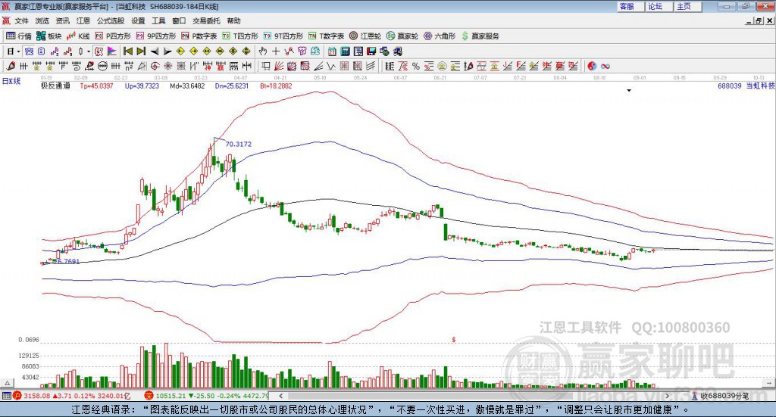Click the 客服 customer service button
Screen dimensions: 776x417
[630, 6]
